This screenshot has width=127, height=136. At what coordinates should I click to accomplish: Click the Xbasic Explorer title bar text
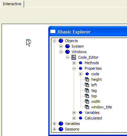click(x=74, y=32)
